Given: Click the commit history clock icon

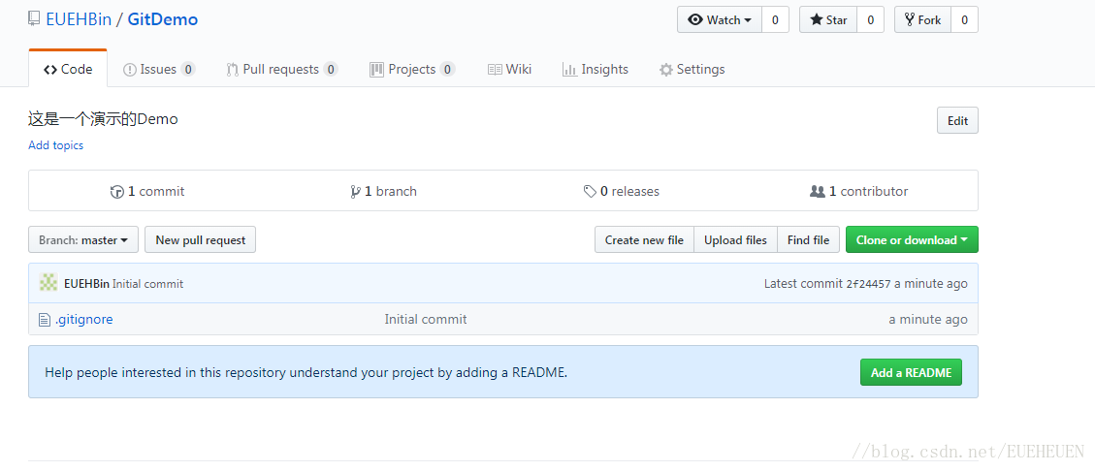Looking at the screenshot, I should coord(117,192).
